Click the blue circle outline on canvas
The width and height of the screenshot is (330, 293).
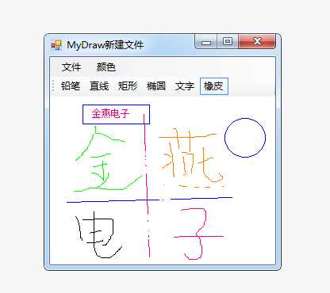[x=245, y=138]
